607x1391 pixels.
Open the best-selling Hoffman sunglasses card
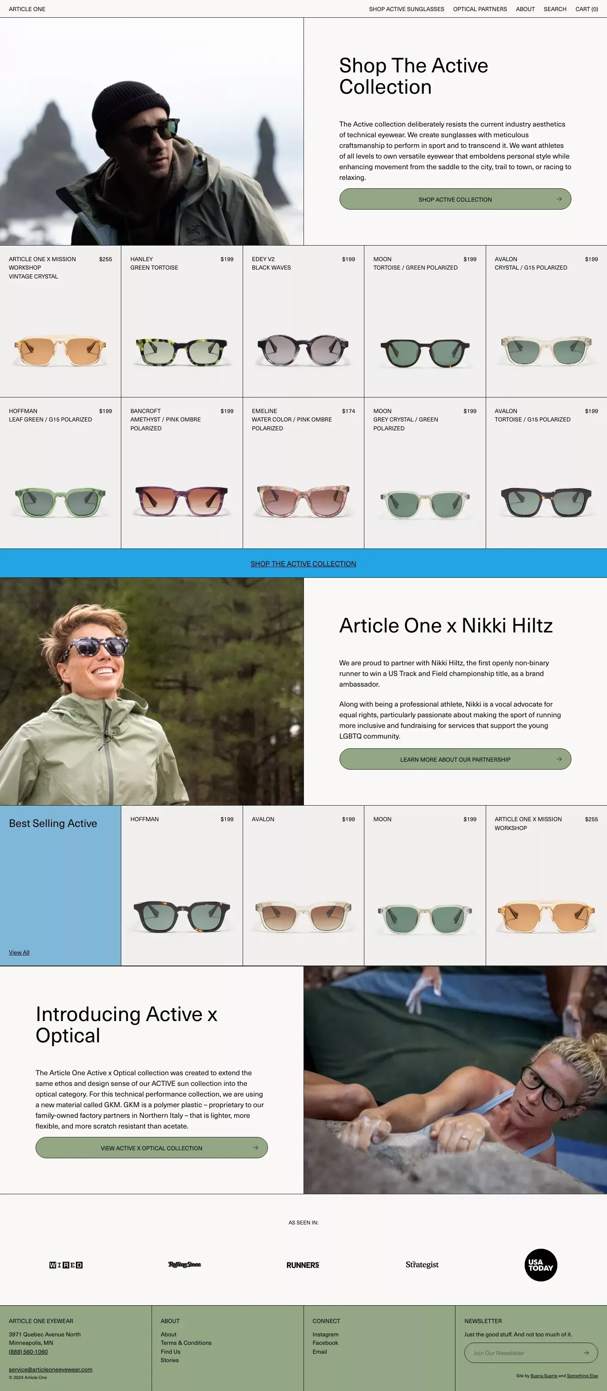click(182, 886)
